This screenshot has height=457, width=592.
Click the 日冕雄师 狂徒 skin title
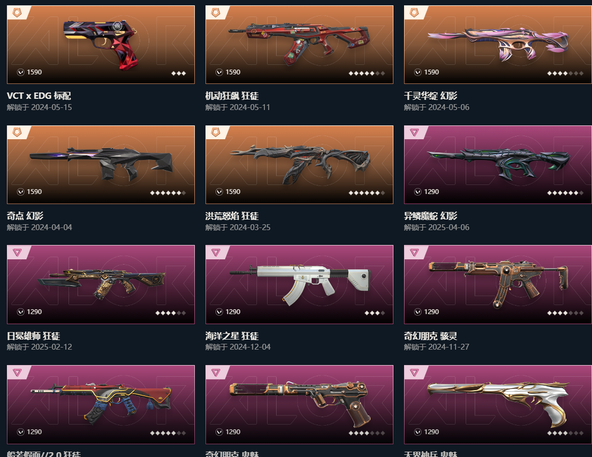(33, 336)
